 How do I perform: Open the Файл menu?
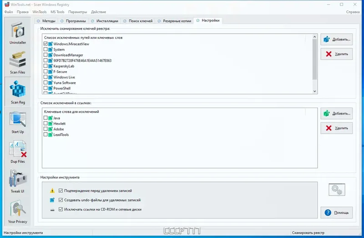[x=9, y=12]
